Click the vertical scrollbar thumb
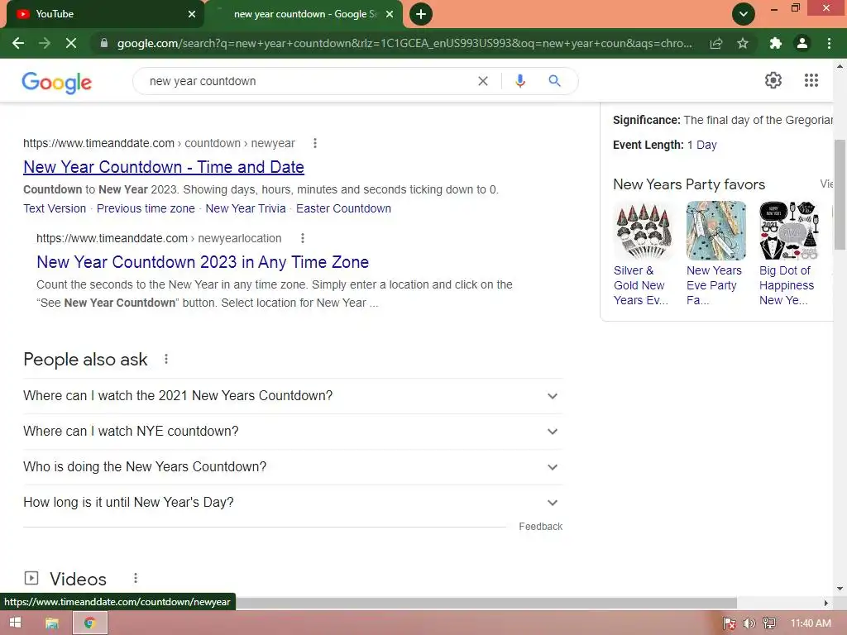This screenshot has height=635, width=847. pyautogui.click(x=840, y=194)
